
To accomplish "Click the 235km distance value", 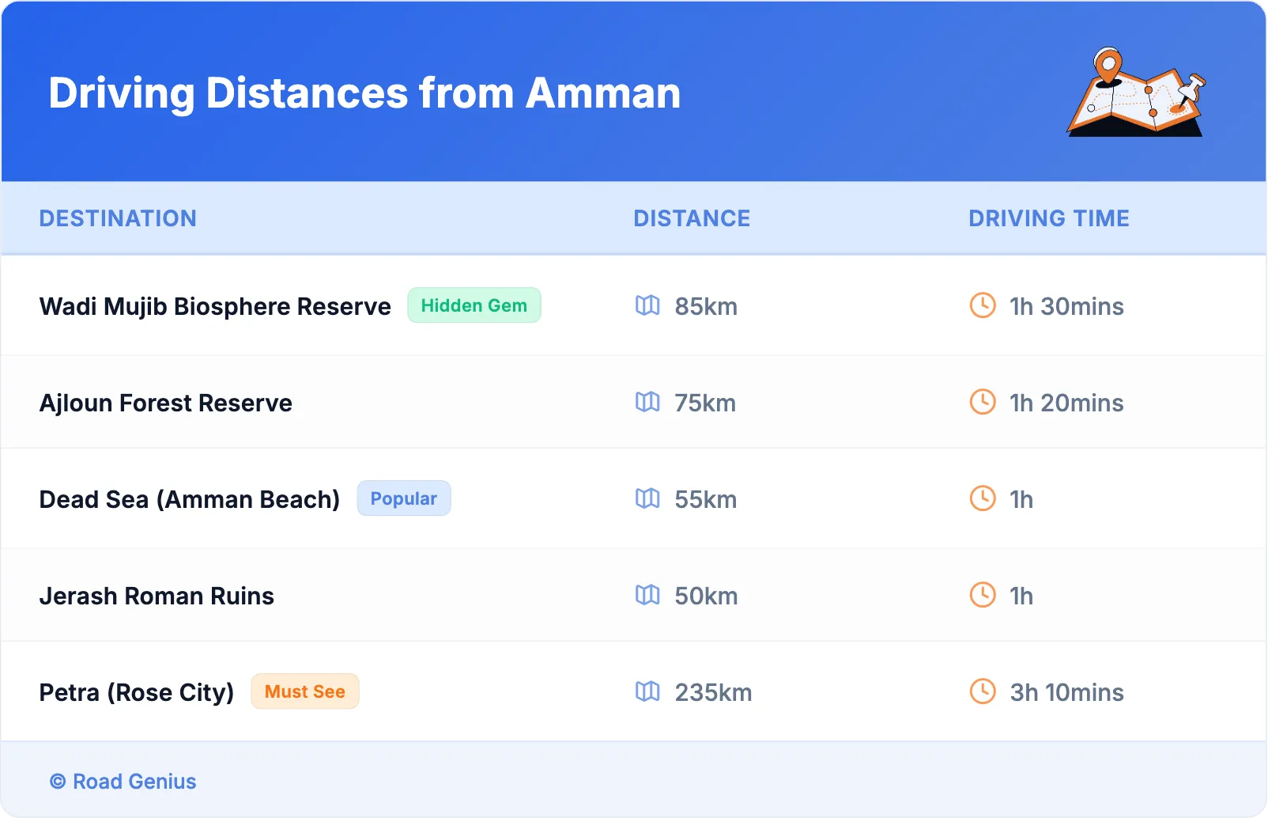I will 713,692.
